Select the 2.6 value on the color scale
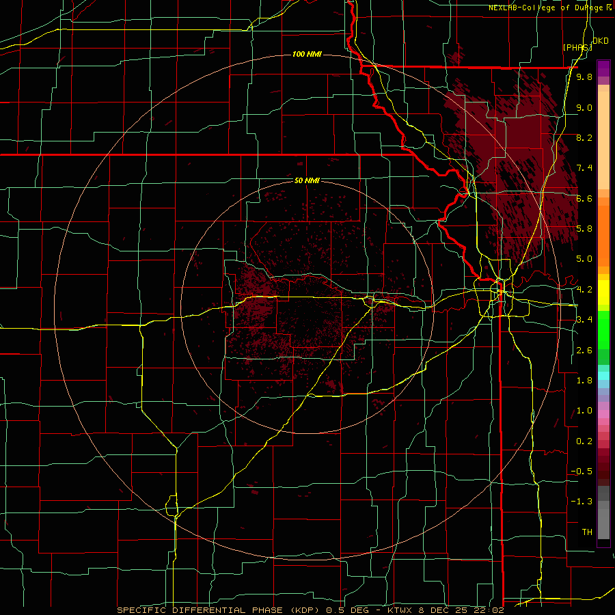Image resolution: width=615 pixels, height=615 pixels. (x=584, y=351)
